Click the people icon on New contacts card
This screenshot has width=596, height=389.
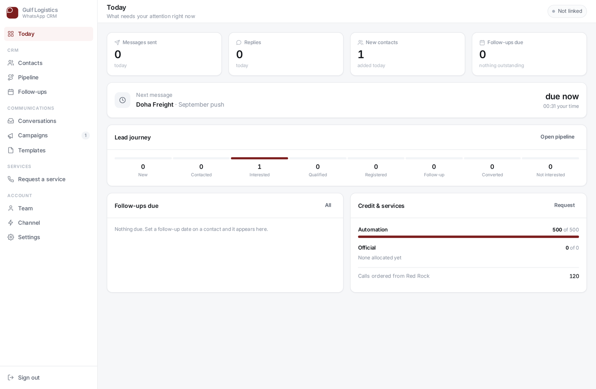pos(361,42)
